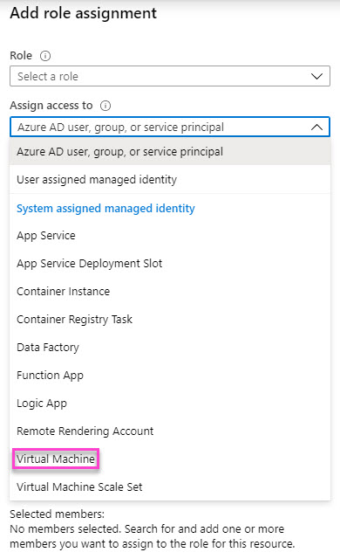This screenshot has width=340, height=559.
Task: Select Function App option
Action: click(170, 375)
